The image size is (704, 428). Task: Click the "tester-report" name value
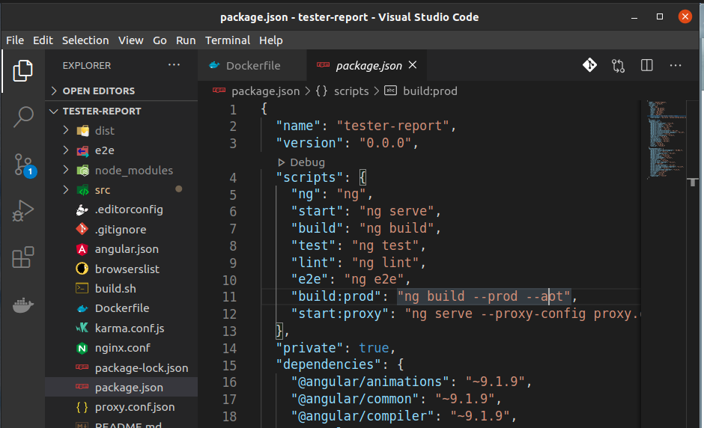[x=392, y=126]
